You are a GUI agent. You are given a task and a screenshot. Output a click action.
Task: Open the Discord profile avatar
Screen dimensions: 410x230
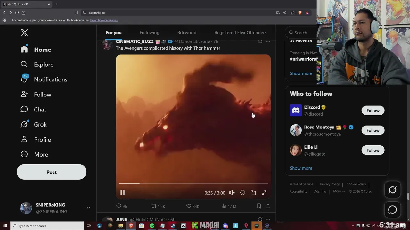tap(296, 111)
